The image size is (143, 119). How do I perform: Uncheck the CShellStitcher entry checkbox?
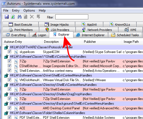tap(9, 66)
